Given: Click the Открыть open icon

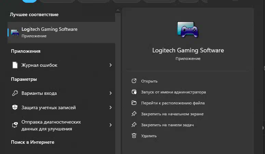Looking at the screenshot, I should click(x=134, y=81).
